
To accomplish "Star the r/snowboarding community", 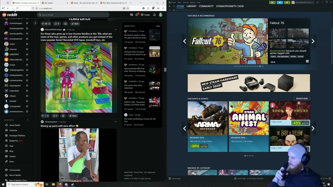I will tap(27, 80).
